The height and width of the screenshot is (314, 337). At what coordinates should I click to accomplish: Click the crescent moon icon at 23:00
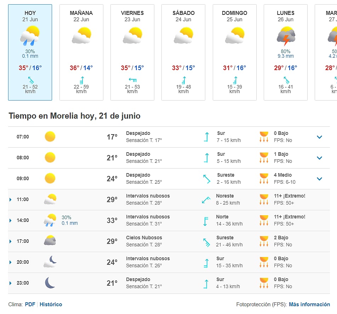click(x=50, y=283)
